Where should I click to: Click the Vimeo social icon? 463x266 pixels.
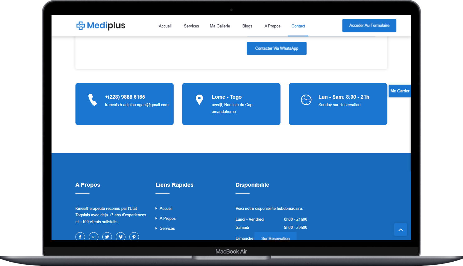coord(121,237)
